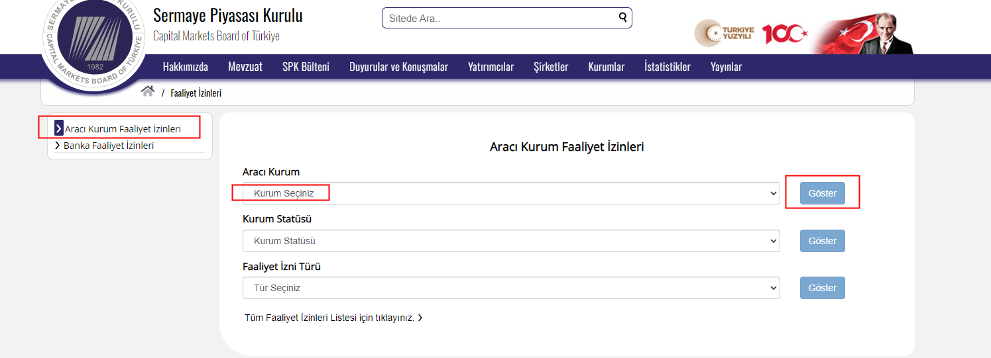The height and width of the screenshot is (358, 991).
Task: Select Aracı Kurum Faaliyet İzinleri in sidebar
Action: (x=123, y=129)
